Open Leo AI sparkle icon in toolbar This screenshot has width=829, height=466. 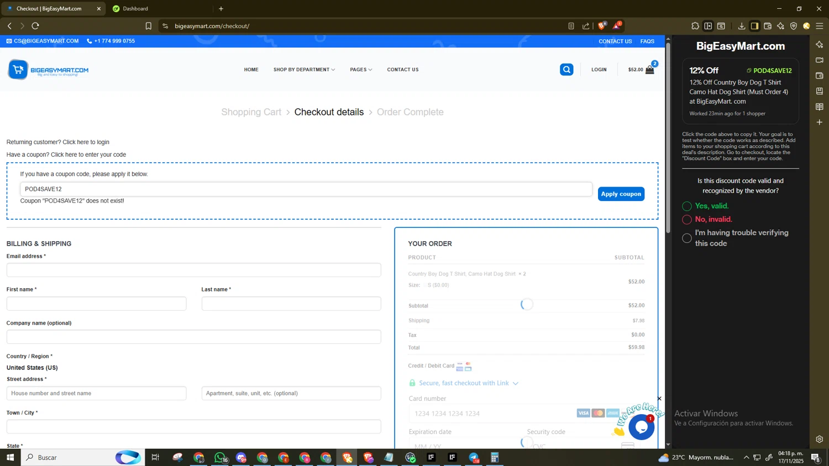pos(780,26)
